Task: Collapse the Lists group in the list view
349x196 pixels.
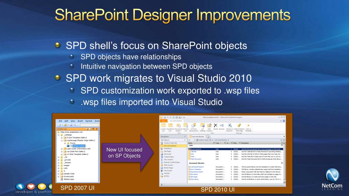Action: click(282, 145)
